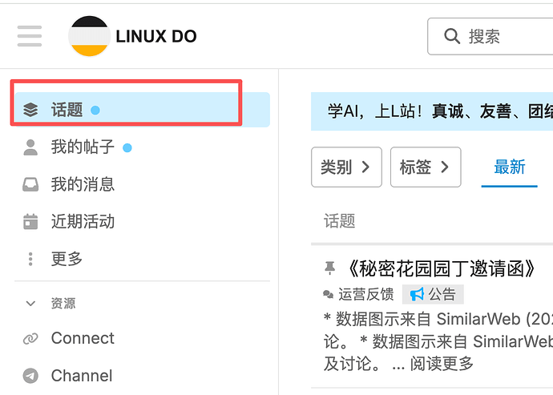Screen dimensions: 553x395
Task: Click the 我的帖子 person icon
Action: click(x=30, y=147)
